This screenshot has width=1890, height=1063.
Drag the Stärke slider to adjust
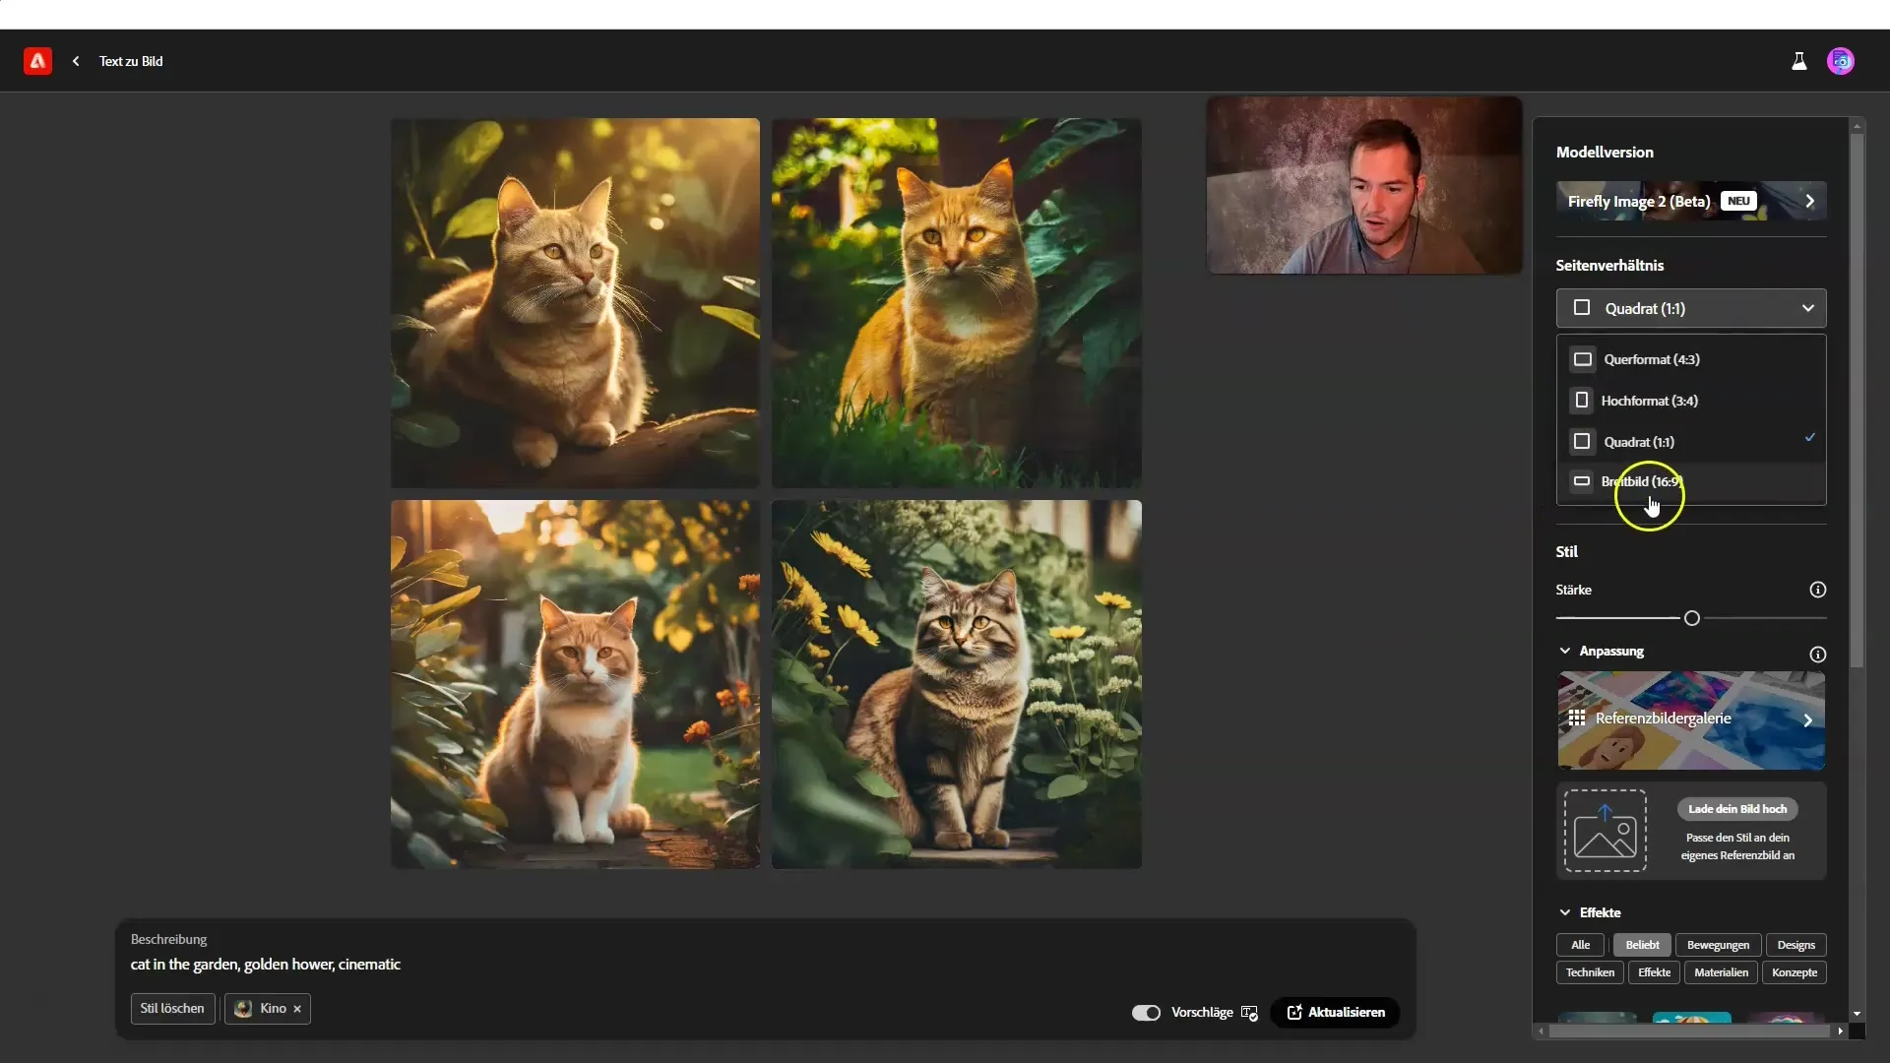tap(1691, 618)
